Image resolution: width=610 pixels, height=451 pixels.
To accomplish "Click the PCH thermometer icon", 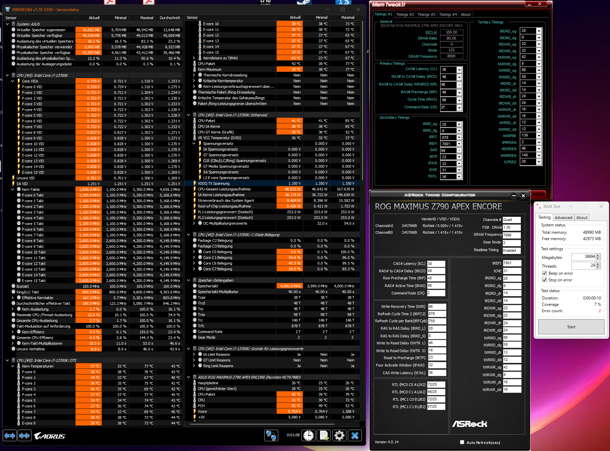I will point(195,406).
